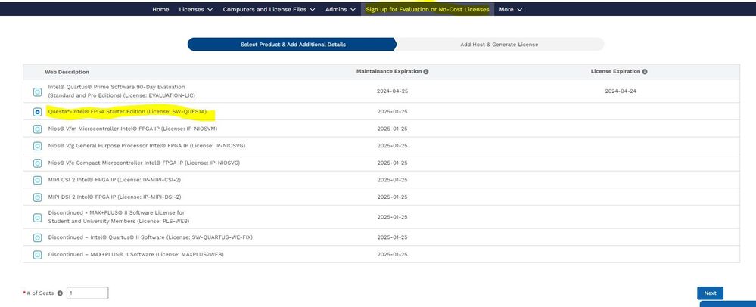Image resolution: width=756 pixels, height=307 pixels.
Task: Click info icon beside # of Seats
Action: point(60,293)
